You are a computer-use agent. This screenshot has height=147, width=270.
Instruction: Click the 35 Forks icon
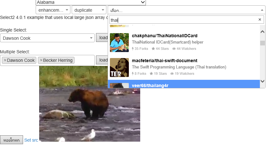tap(133, 49)
